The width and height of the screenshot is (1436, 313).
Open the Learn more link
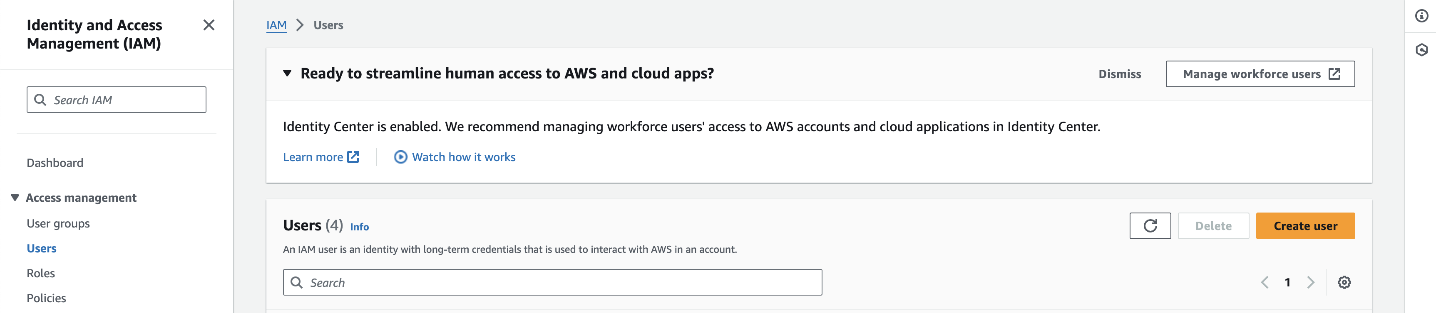click(313, 157)
